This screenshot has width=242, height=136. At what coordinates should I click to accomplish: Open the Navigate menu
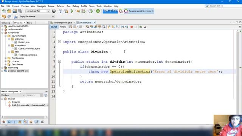pos(42,6)
